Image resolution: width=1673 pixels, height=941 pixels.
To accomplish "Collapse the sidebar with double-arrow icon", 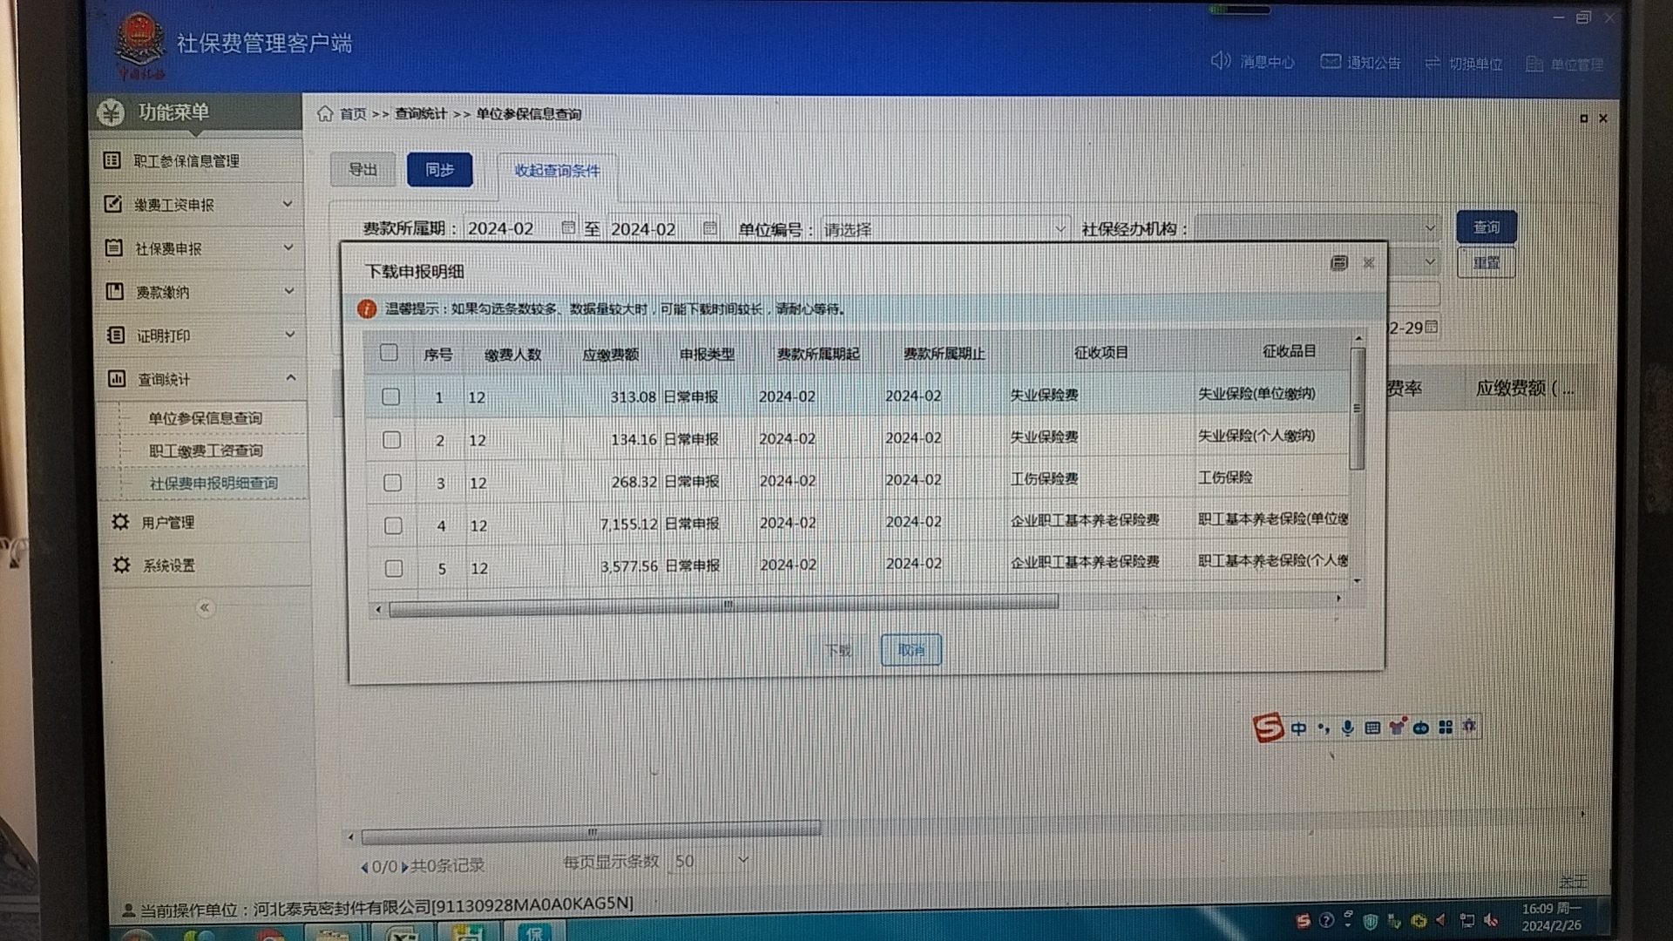I will point(204,607).
